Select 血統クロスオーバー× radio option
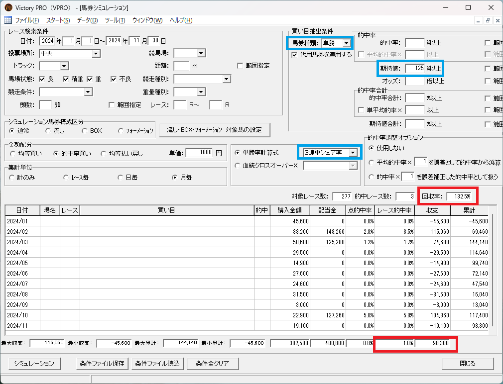503x384 pixels. pyautogui.click(x=237, y=166)
